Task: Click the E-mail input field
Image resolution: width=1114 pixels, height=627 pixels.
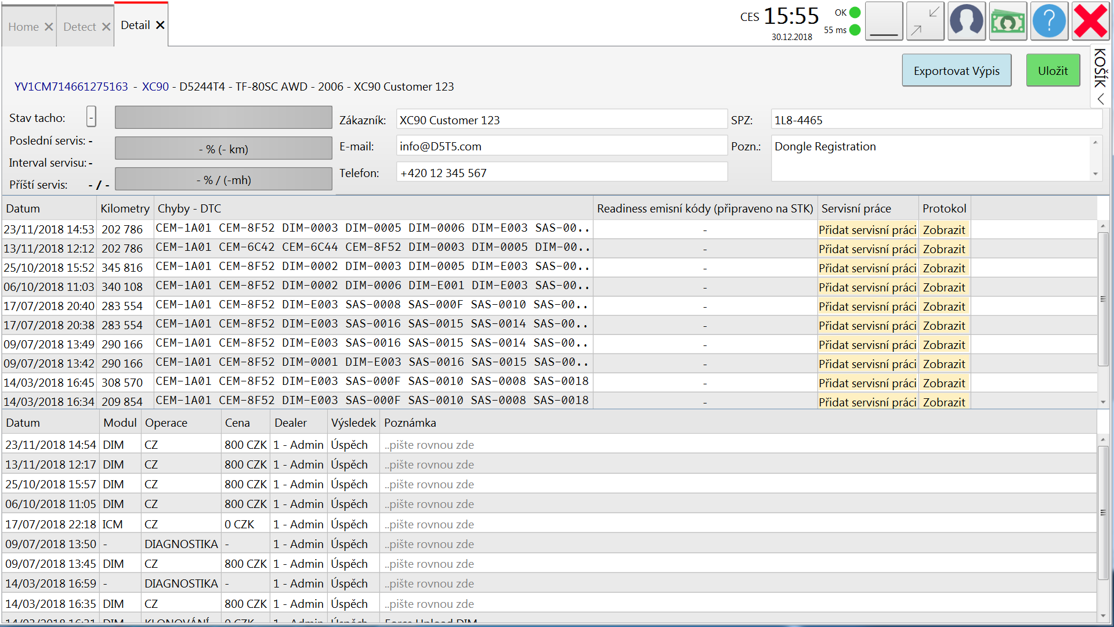Action: pos(561,146)
